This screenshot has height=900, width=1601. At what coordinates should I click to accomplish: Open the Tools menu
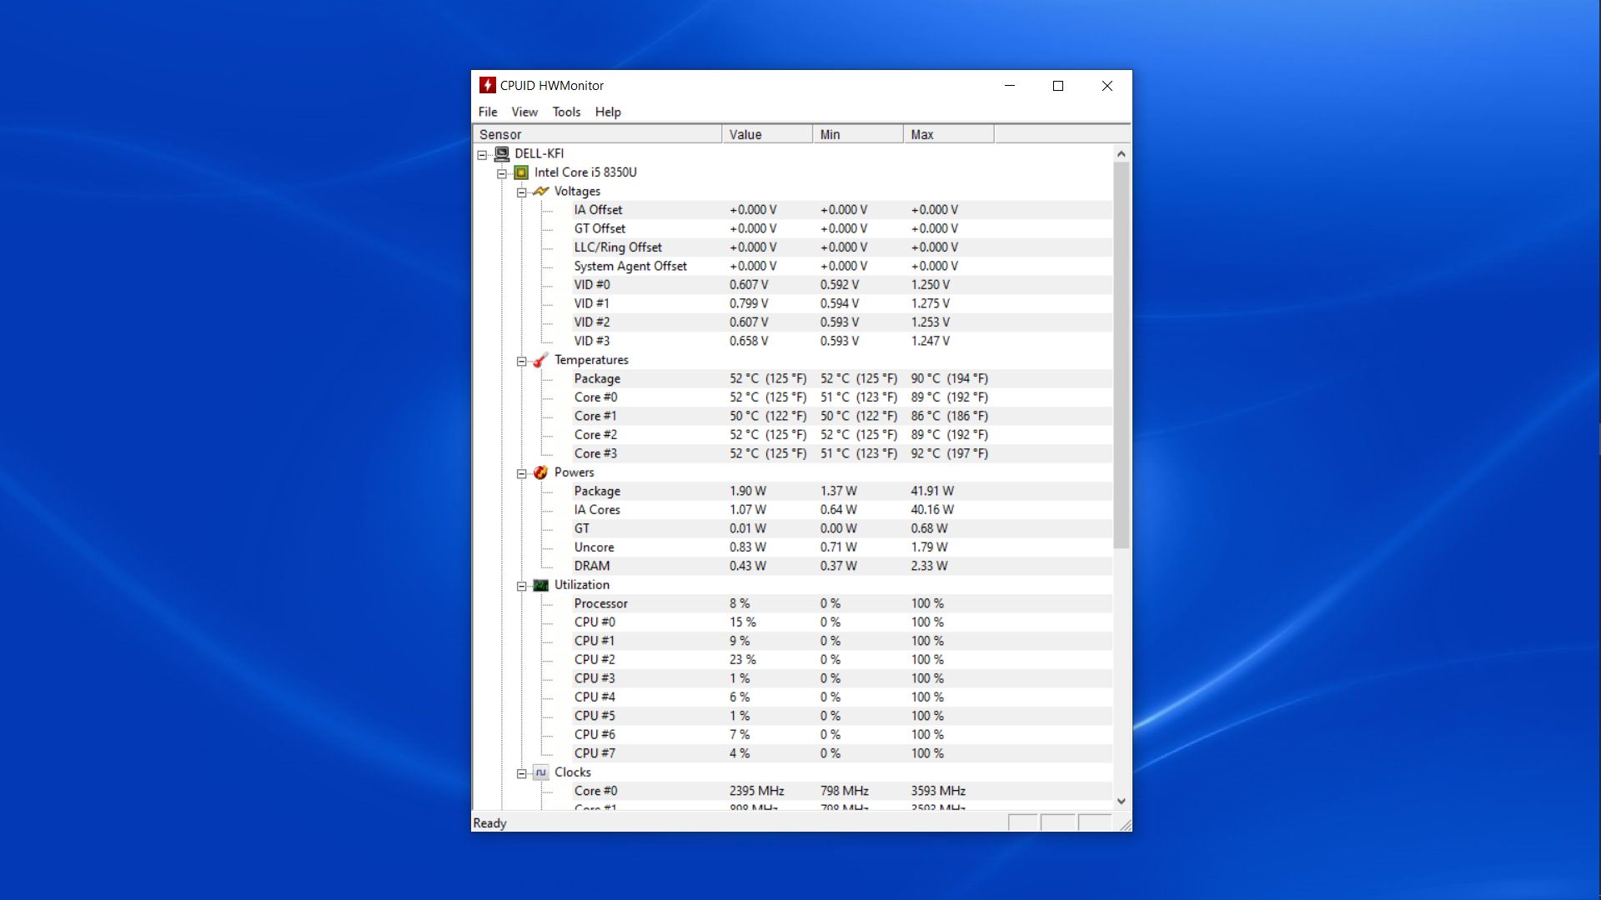click(x=566, y=112)
